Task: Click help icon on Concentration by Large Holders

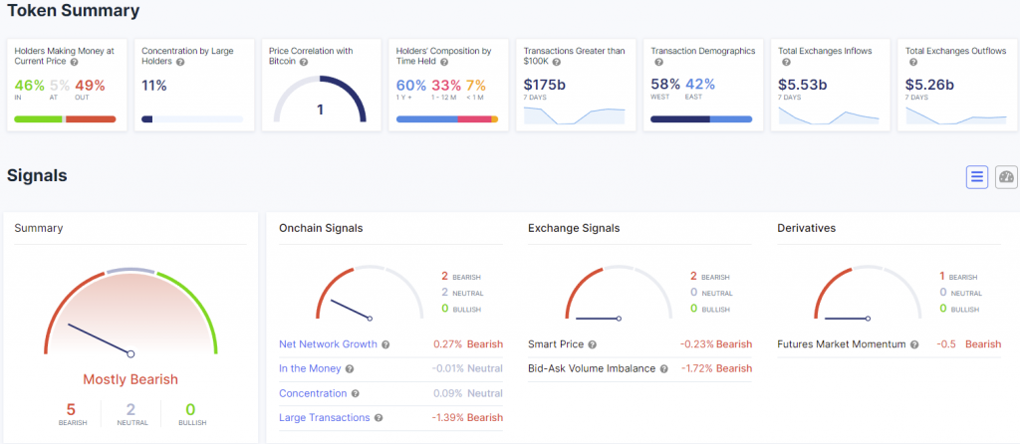Action: 180,63
